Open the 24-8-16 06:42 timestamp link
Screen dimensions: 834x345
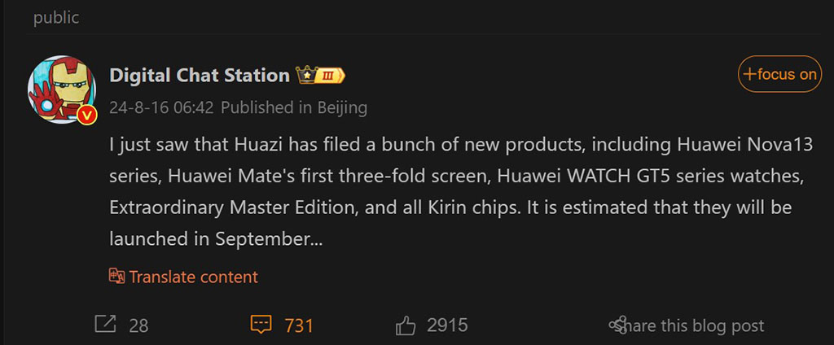[x=161, y=108]
